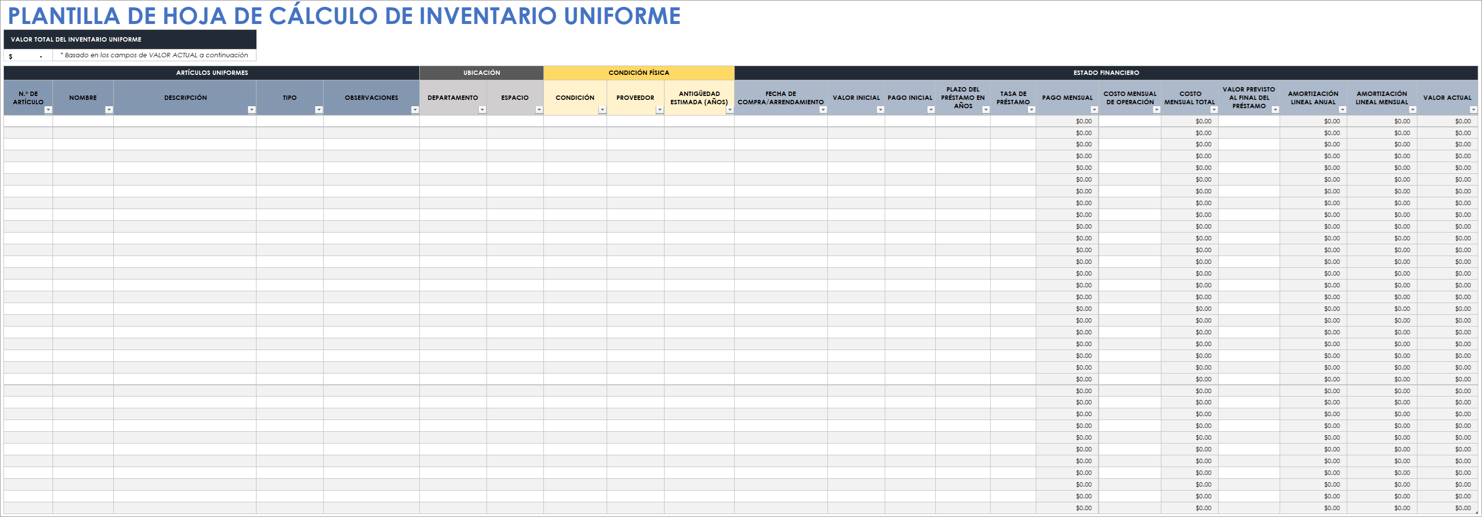Select the note 'Basado en los campos de VALOR ACTUAL'
Viewport: 1482px width, 517px height.
tap(154, 55)
